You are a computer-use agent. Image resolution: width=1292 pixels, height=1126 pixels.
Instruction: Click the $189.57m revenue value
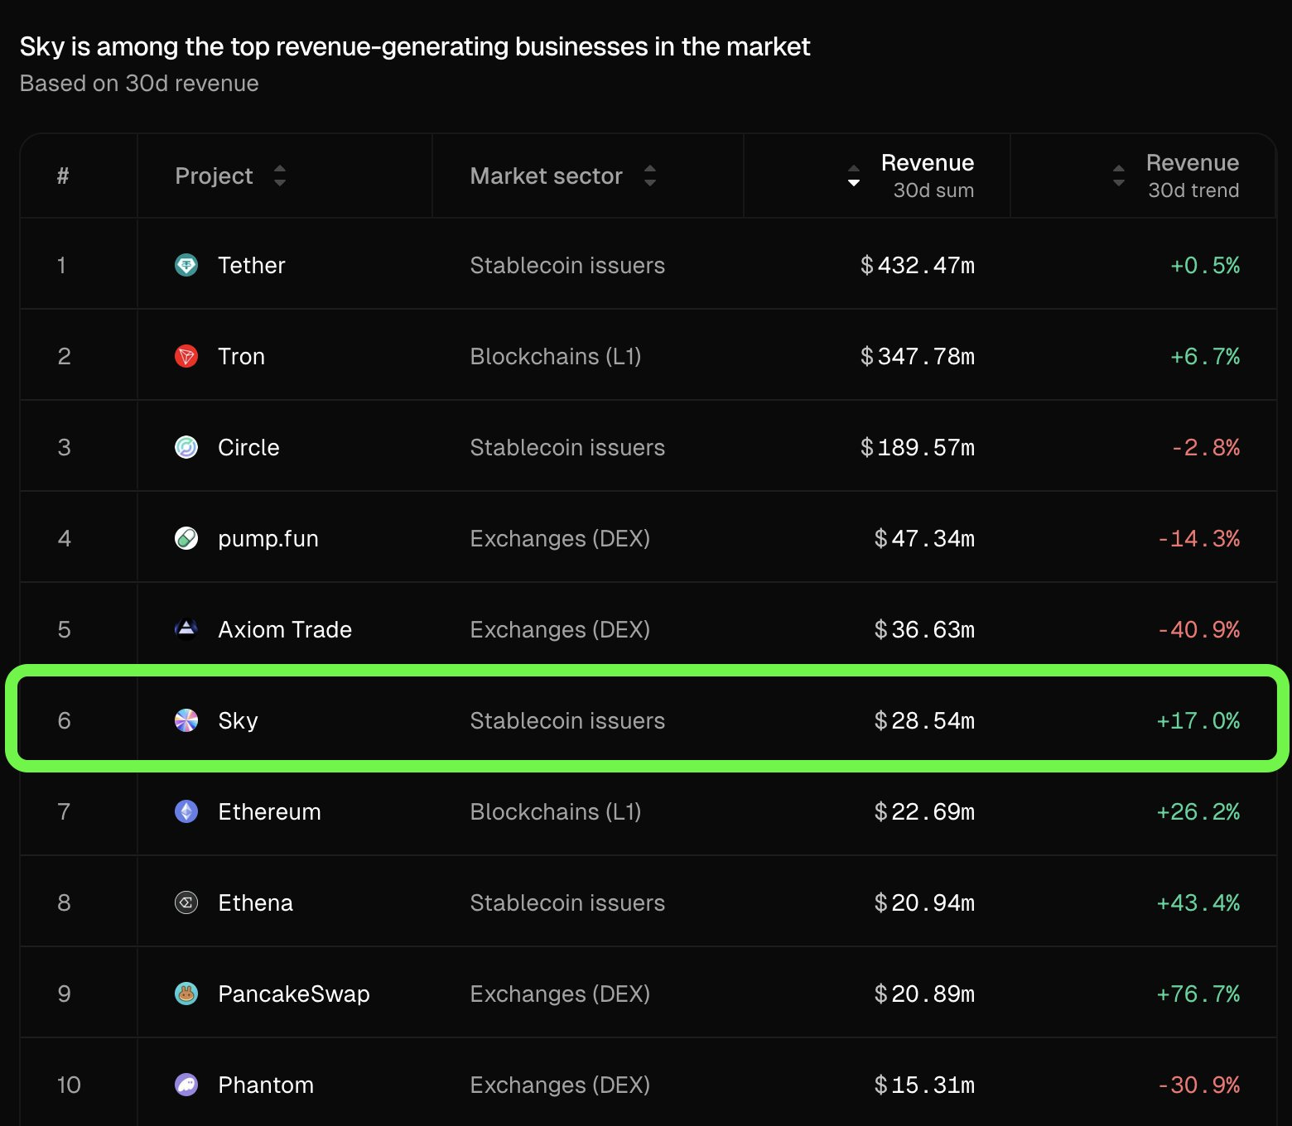[x=918, y=447]
